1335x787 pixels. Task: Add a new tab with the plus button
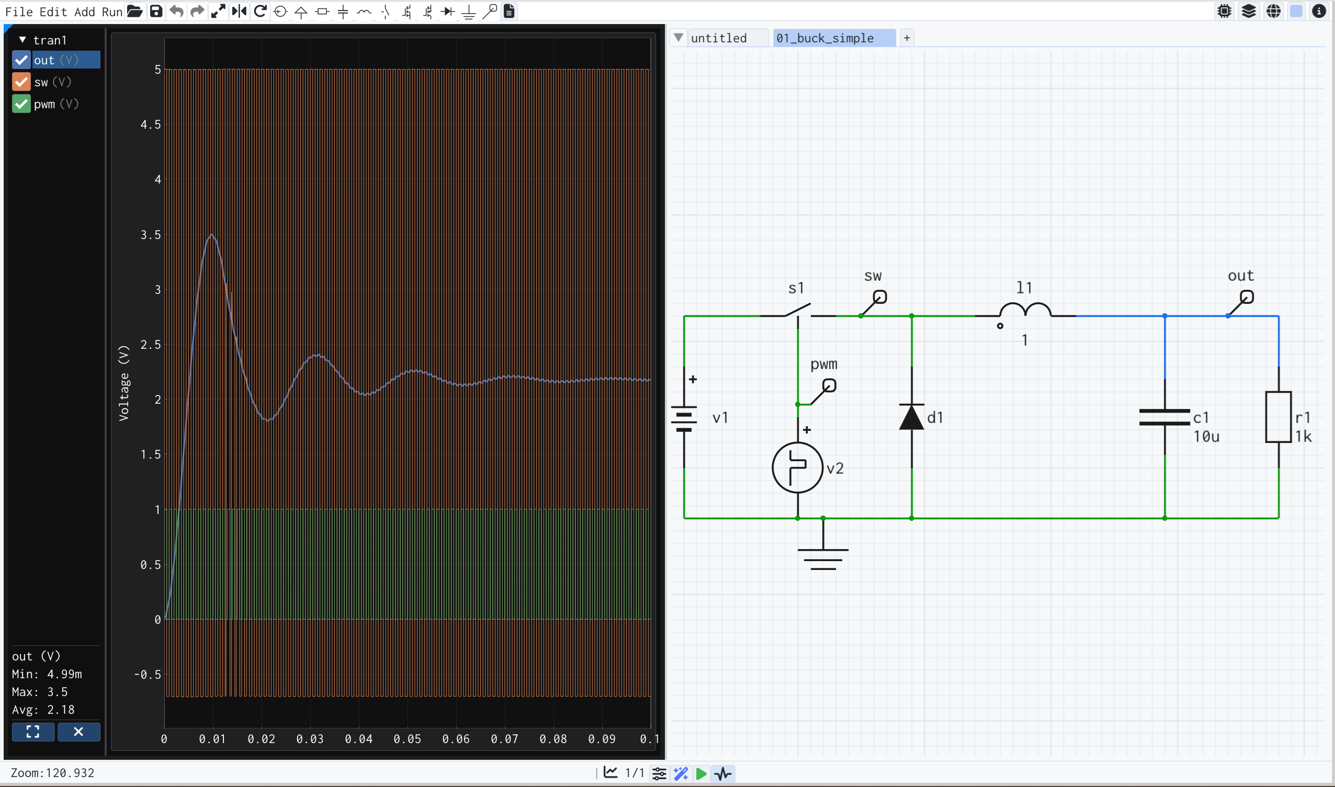click(906, 38)
